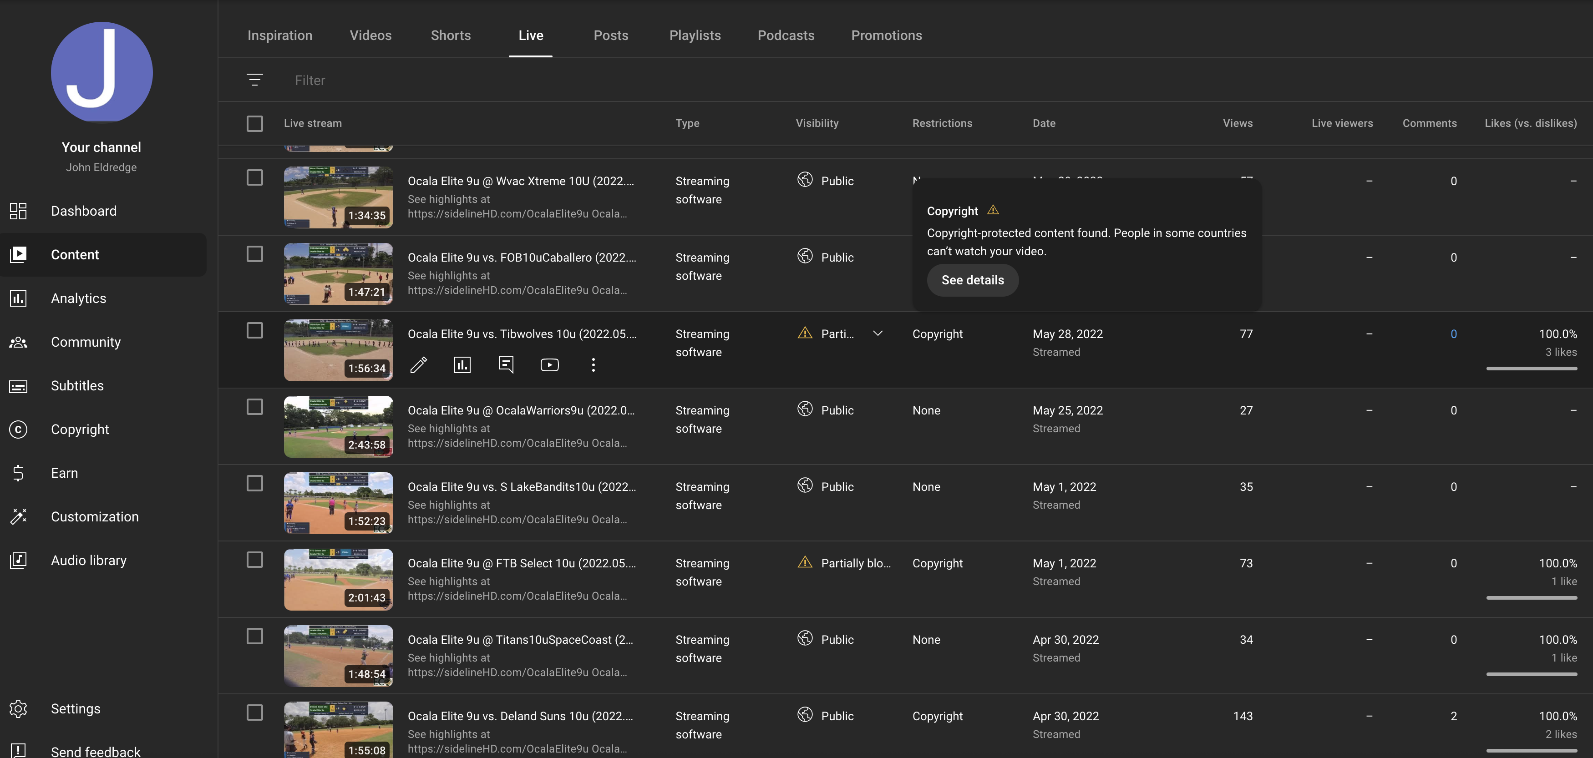1593x758 pixels.
Task: Click likes ratio bar for FTB Select stream
Action: (1531, 598)
